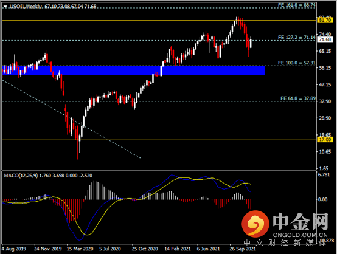The image size is (337, 254).
Task: Click the 47.15 price axis value
Action: [325, 84]
